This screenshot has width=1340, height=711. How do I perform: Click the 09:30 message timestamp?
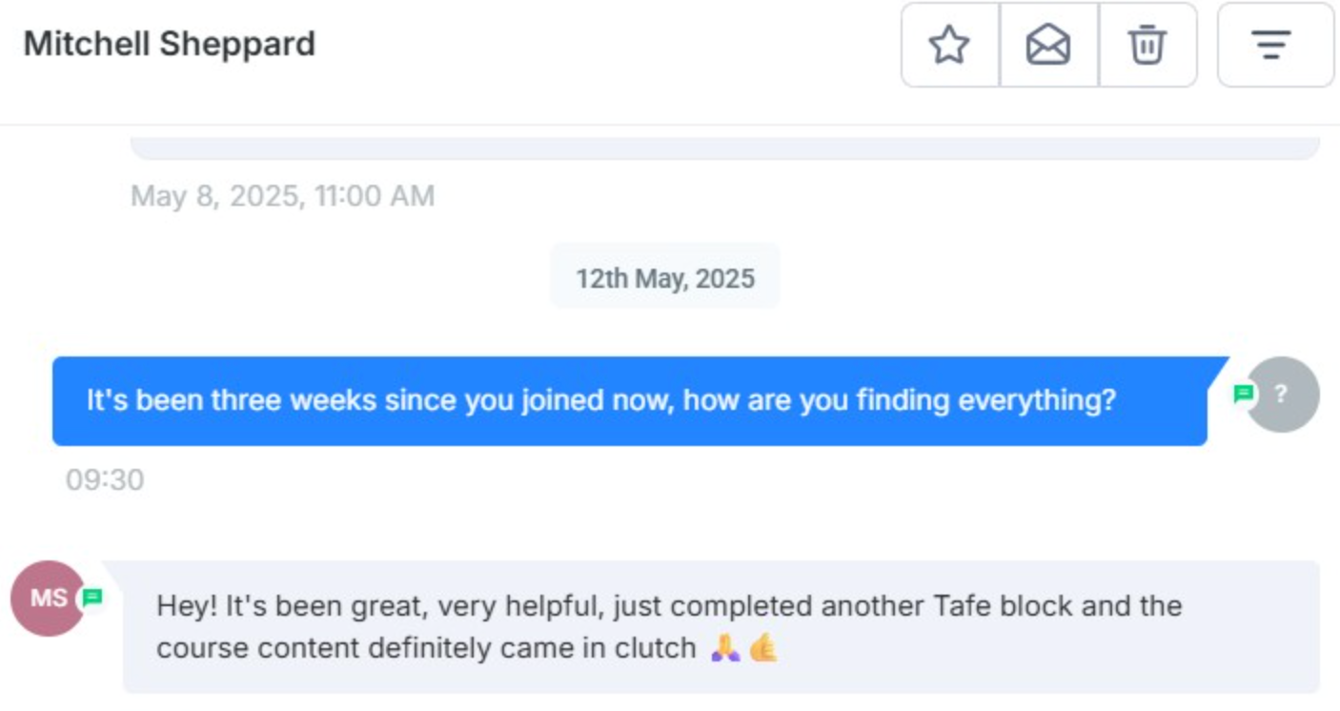[105, 479]
